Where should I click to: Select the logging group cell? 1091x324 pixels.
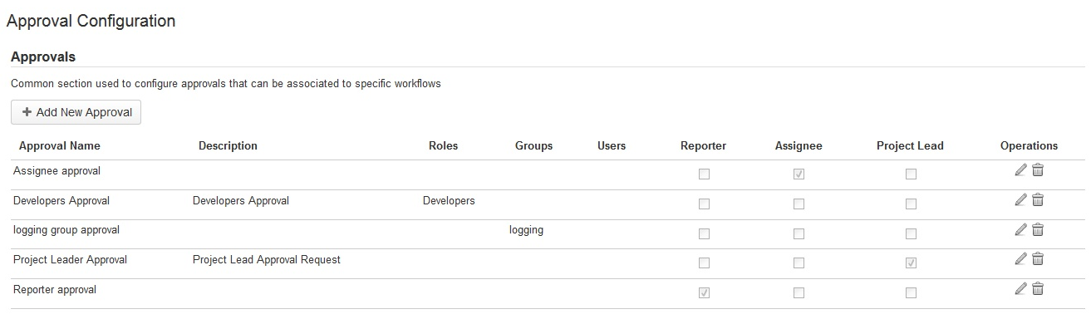(x=526, y=230)
